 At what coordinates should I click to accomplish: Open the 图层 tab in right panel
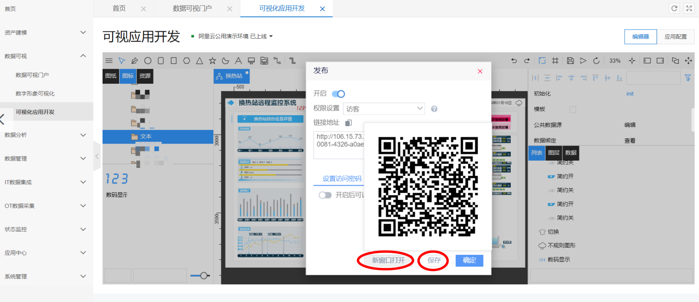point(554,153)
